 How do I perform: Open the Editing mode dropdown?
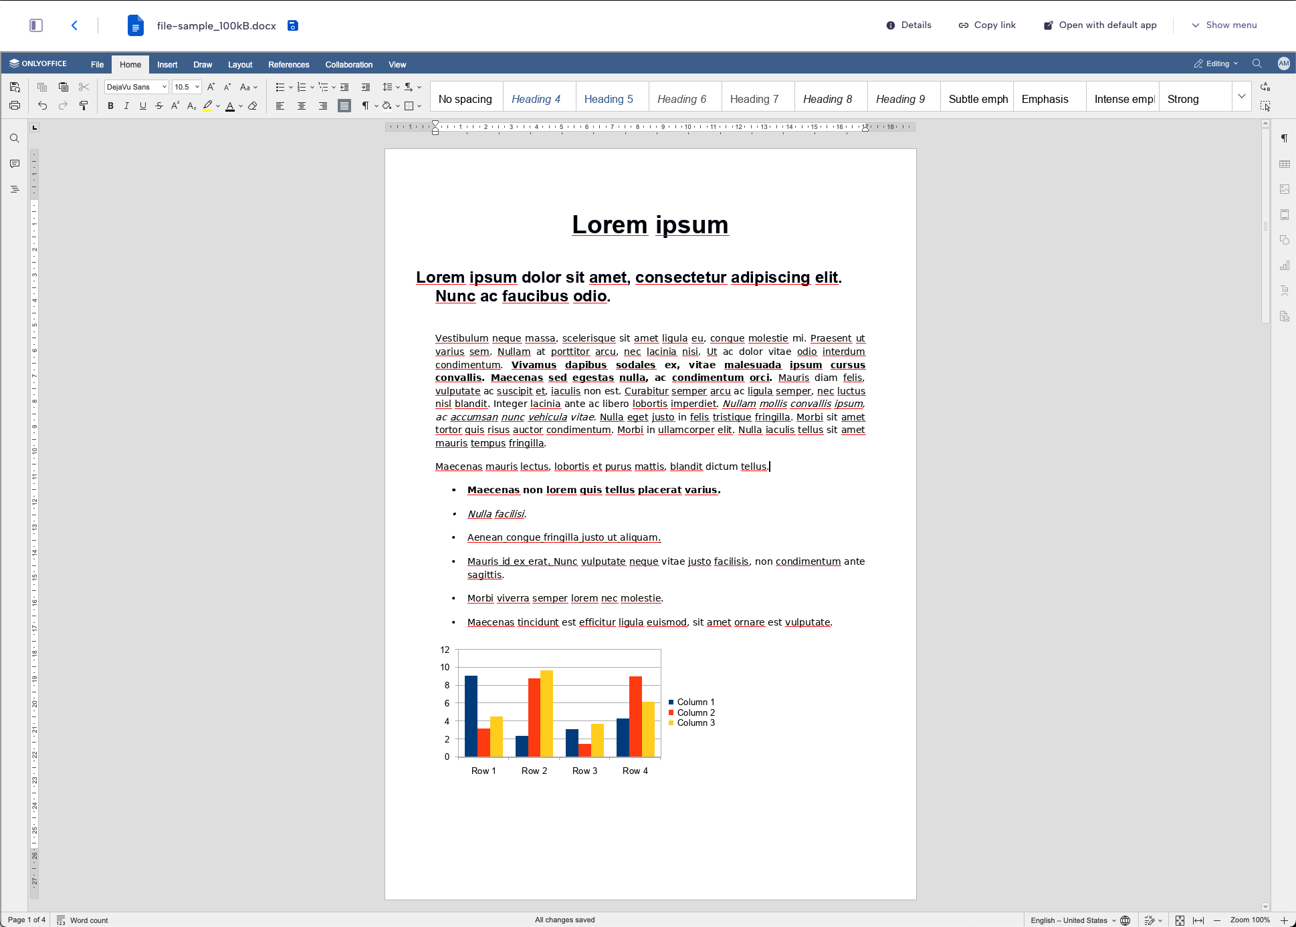click(x=1216, y=63)
